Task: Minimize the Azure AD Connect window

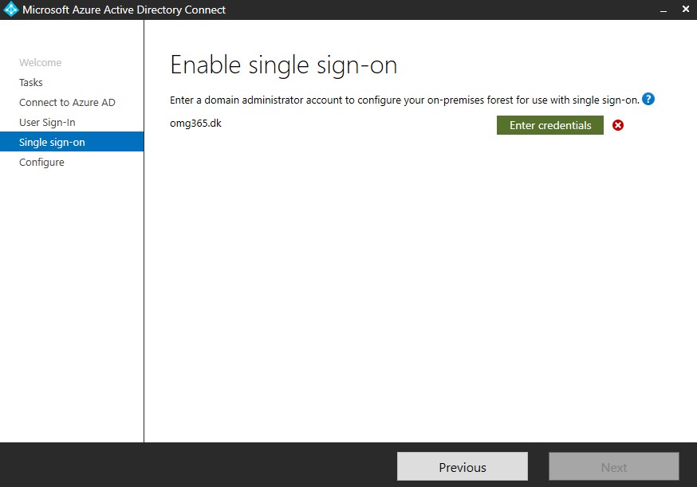Action: (x=663, y=10)
